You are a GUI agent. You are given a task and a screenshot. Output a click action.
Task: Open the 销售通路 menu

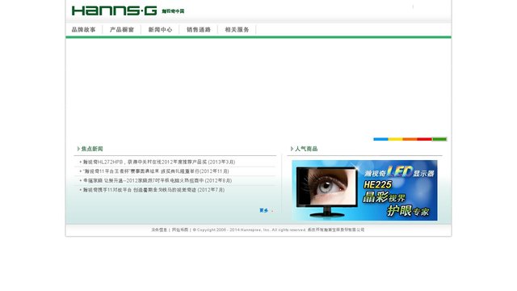pos(199,30)
